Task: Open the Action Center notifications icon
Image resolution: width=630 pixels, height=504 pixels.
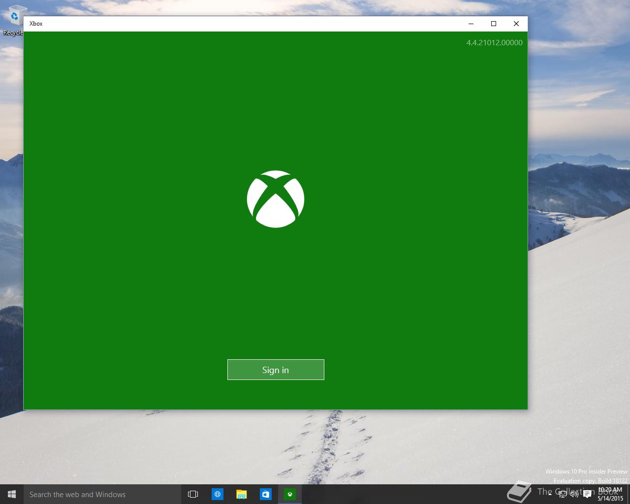Action: click(587, 494)
